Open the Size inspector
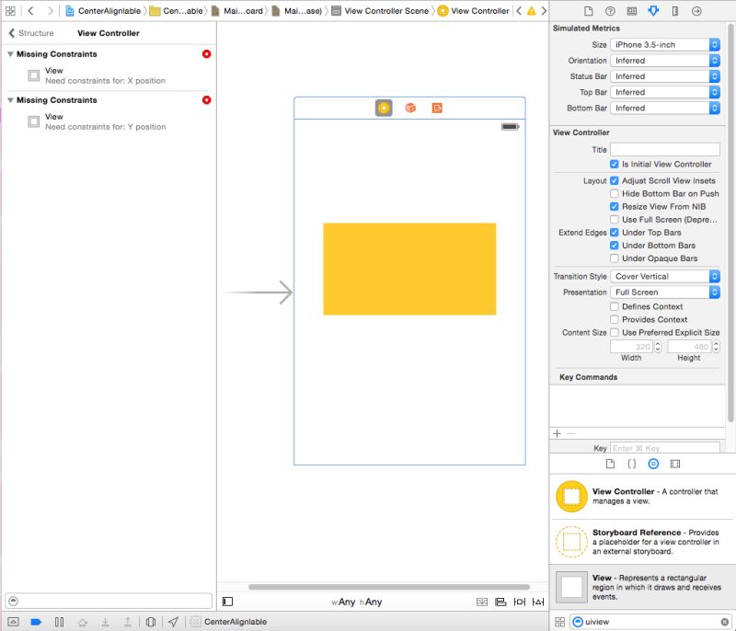Viewport: 736px width, 631px height. point(674,10)
